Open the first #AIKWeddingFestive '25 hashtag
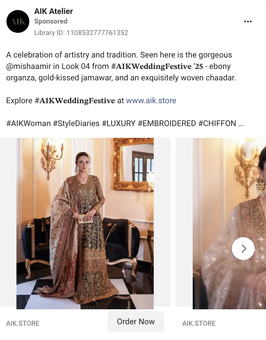This screenshot has height=340, width=266. point(157,66)
